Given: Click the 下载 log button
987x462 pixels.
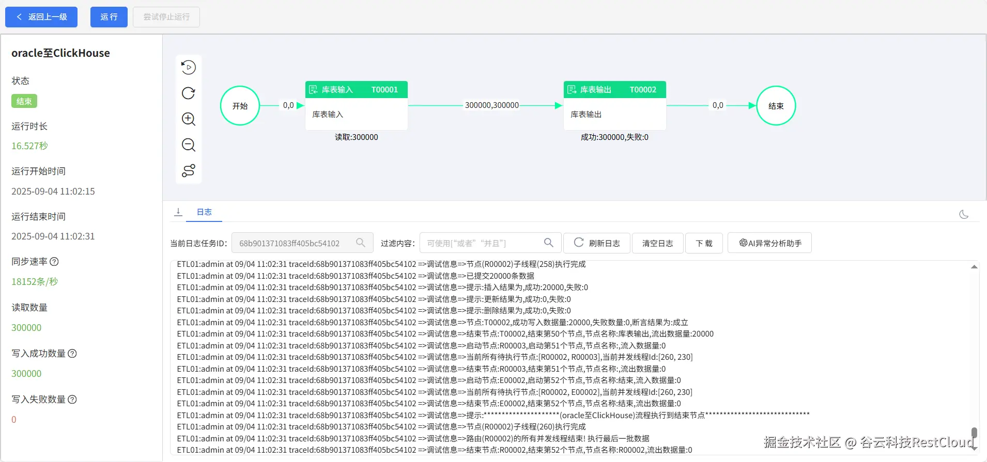Looking at the screenshot, I should pos(704,243).
